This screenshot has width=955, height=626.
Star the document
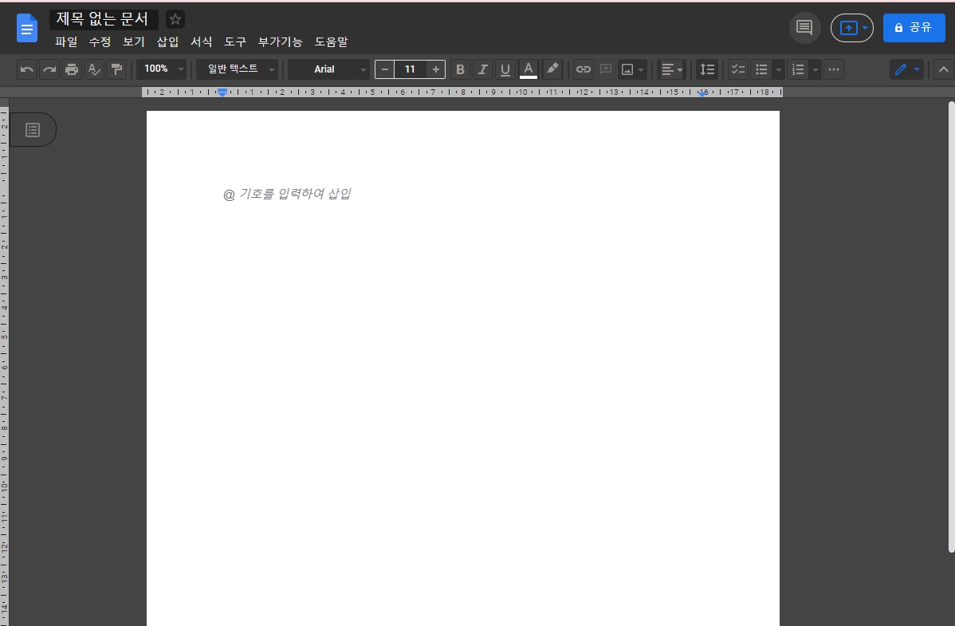click(175, 18)
